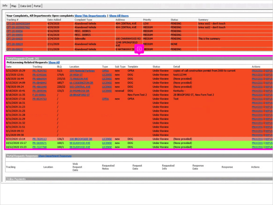Viewport: 273px width, 205px height.
Task: Open location 100 BROOKSIDE DR
Action: pyautogui.click(x=81, y=139)
